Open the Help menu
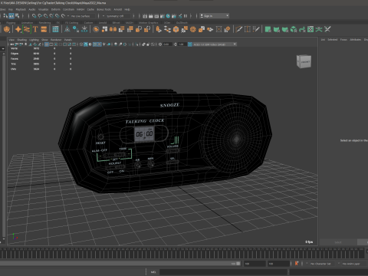This screenshot has width=368, height=276. 127,9
